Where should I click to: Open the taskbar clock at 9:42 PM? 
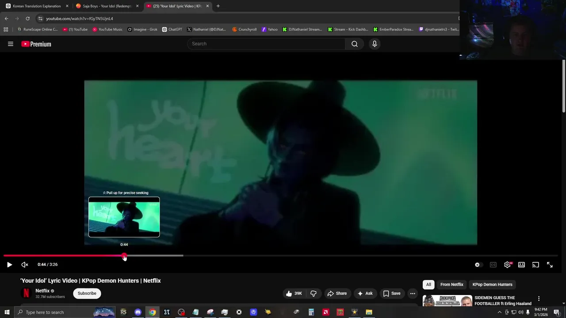(x=541, y=312)
